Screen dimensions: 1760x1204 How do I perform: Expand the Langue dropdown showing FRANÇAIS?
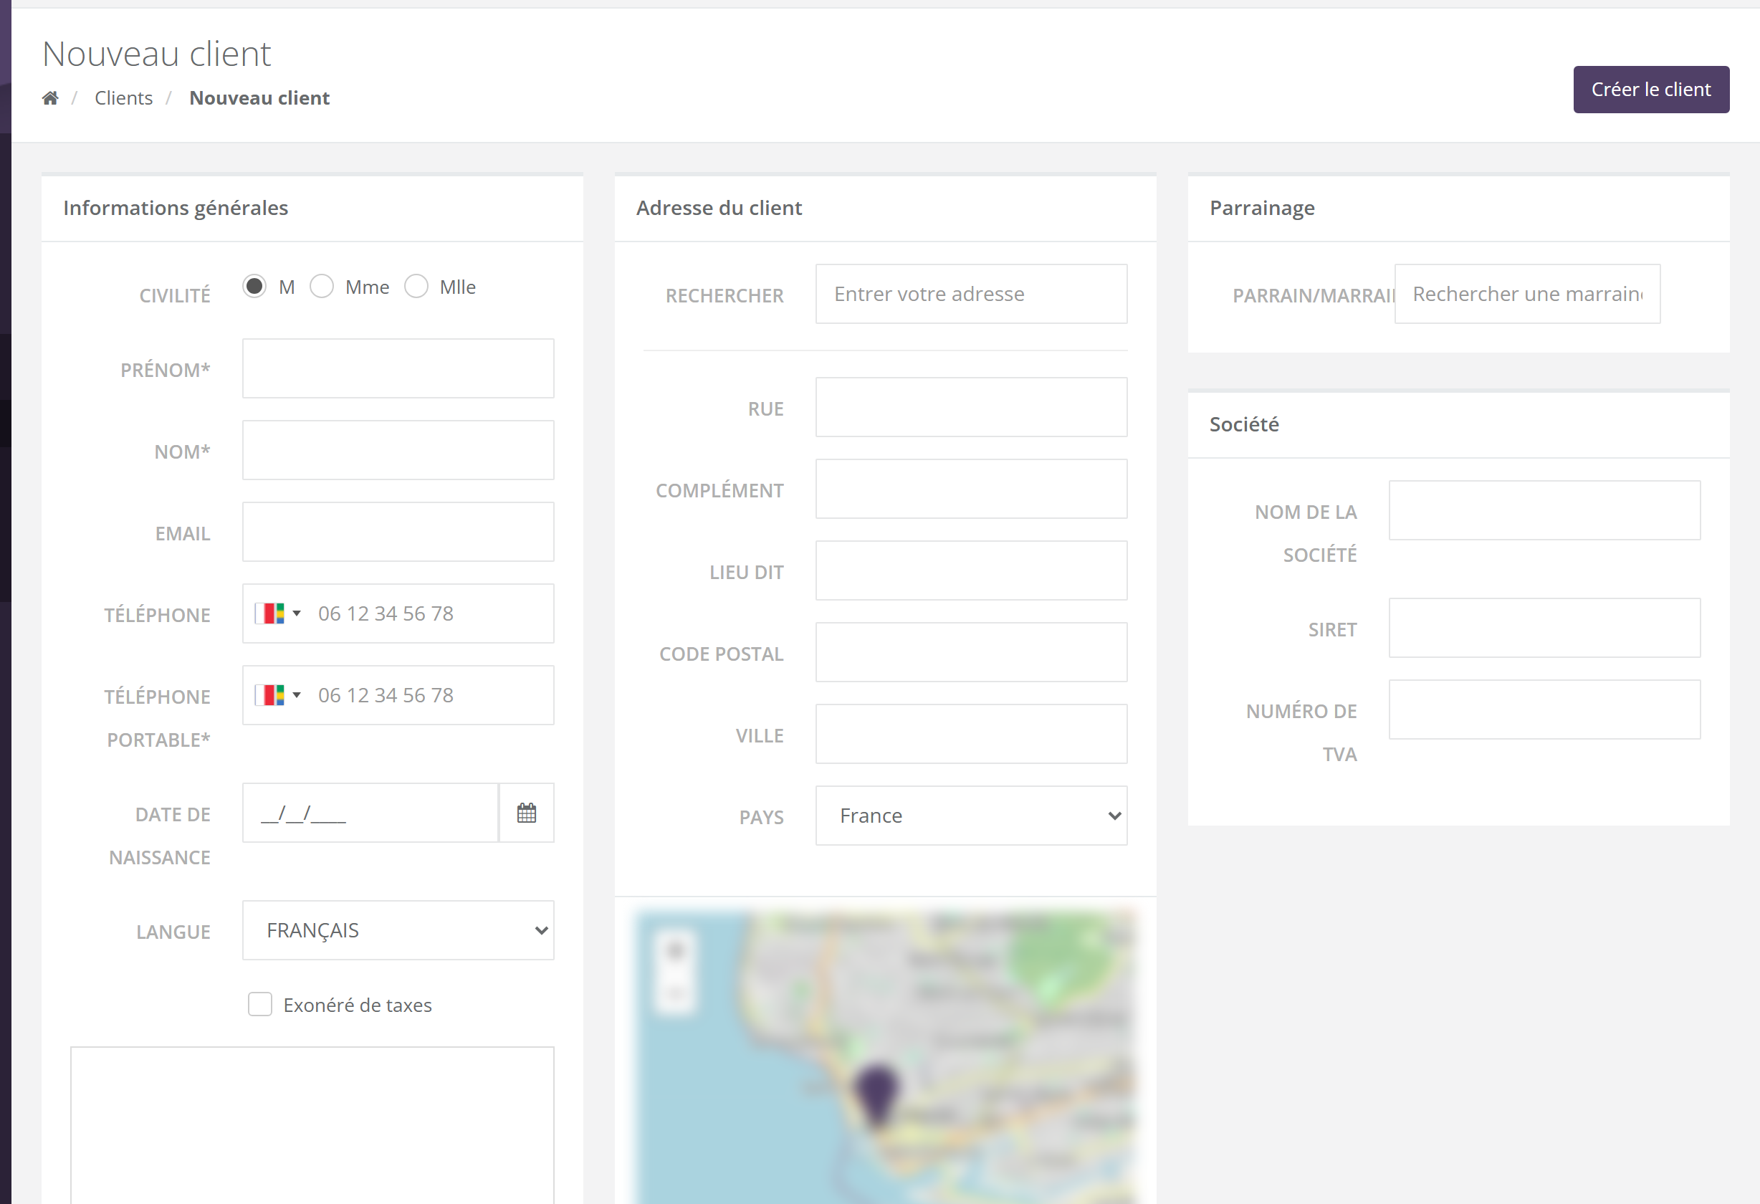point(398,930)
